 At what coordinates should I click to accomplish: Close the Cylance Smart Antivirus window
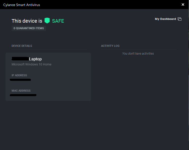(x=183, y=5)
